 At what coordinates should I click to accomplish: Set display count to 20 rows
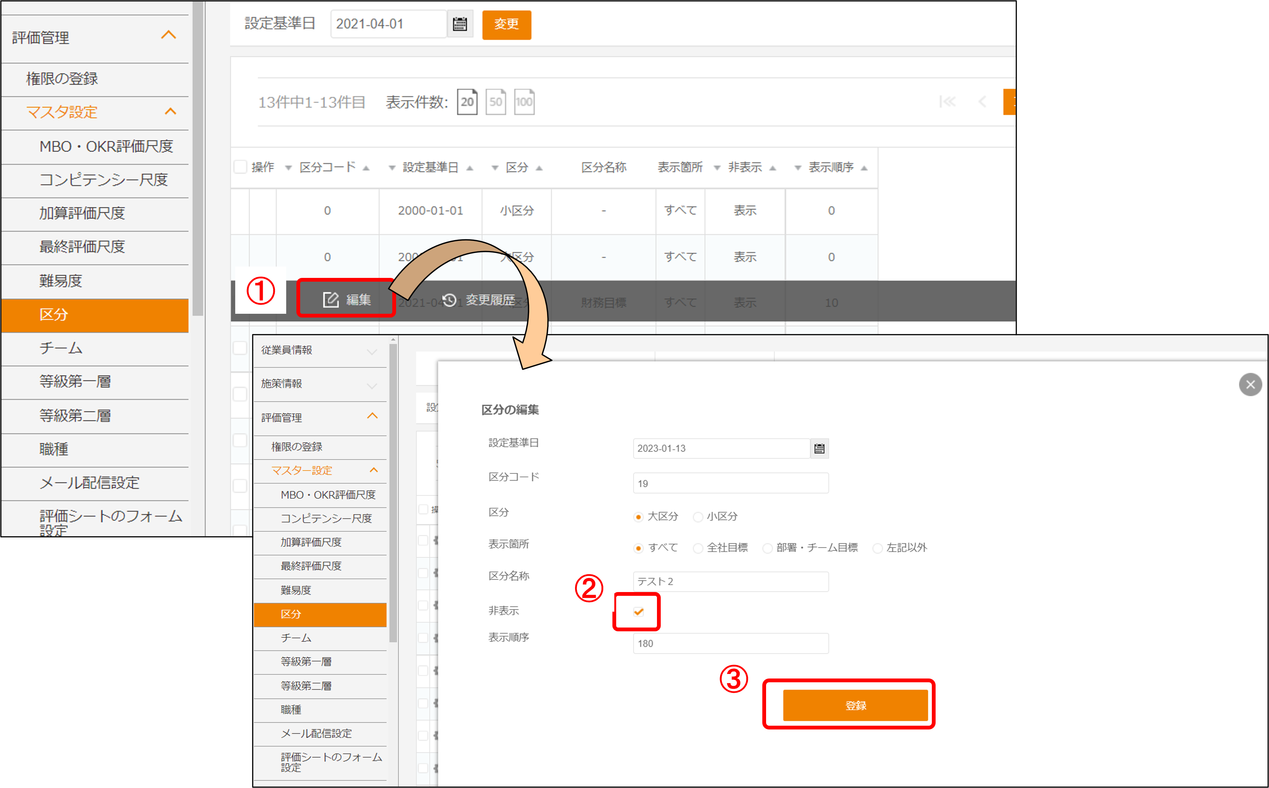pos(467,102)
